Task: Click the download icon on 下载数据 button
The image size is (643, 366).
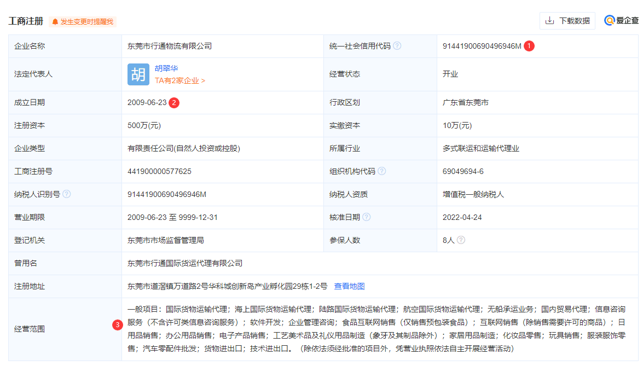Action: pyautogui.click(x=549, y=21)
